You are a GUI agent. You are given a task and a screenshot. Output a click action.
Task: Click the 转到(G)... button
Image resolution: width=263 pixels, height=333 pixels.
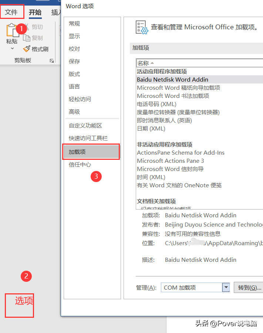point(249,287)
